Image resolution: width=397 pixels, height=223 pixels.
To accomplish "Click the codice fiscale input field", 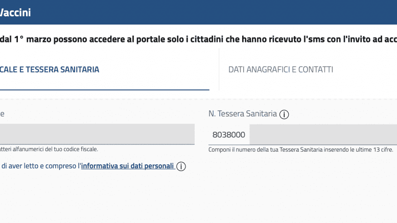I will (x=97, y=134).
